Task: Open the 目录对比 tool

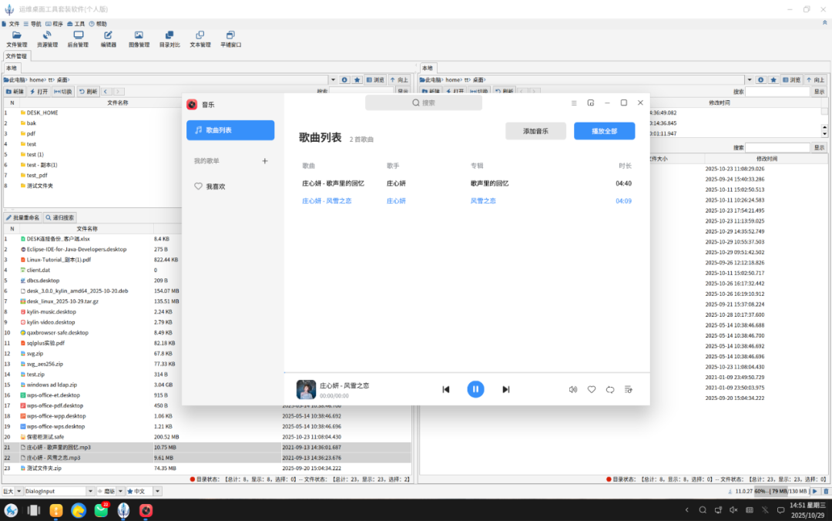Action: 169,39
